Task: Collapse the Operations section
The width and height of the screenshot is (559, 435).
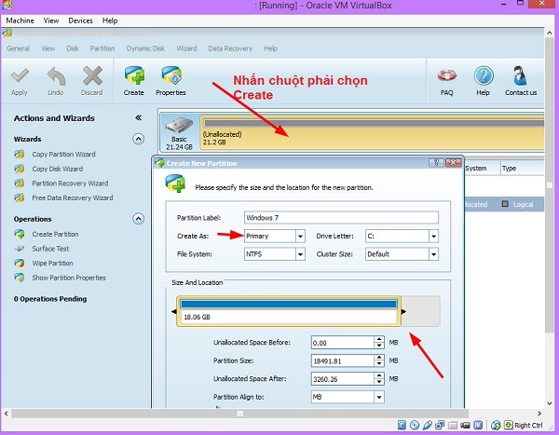Action: point(138,219)
